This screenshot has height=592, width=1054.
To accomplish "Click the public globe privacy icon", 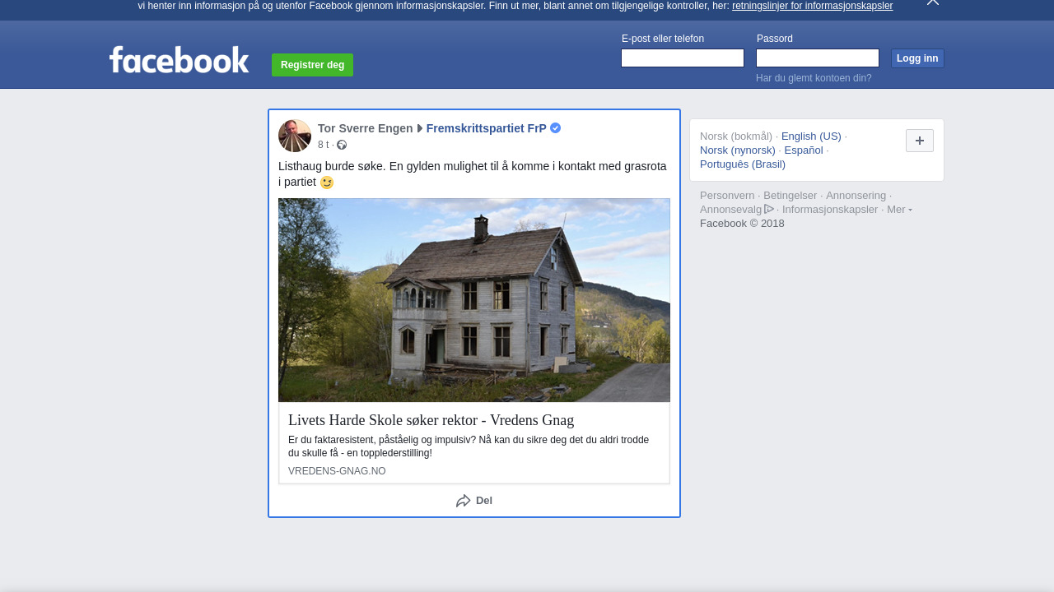I will pyautogui.click(x=342, y=145).
